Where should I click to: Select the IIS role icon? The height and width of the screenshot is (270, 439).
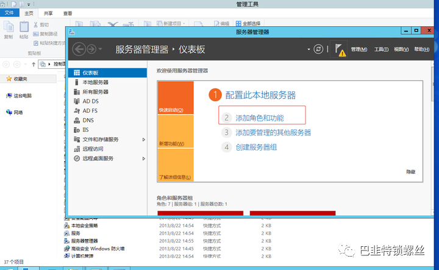point(77,130)
